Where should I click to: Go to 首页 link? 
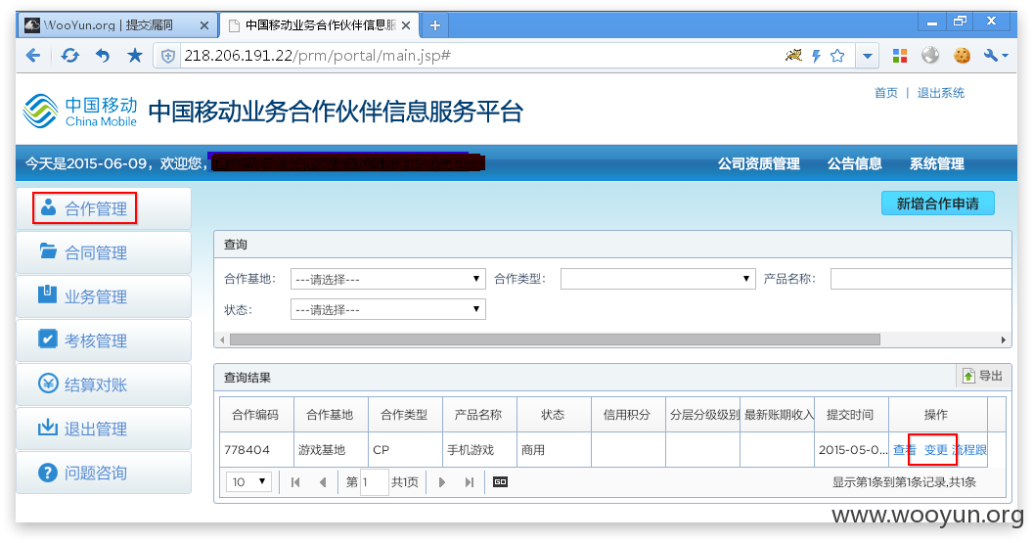tap(885, 93)
